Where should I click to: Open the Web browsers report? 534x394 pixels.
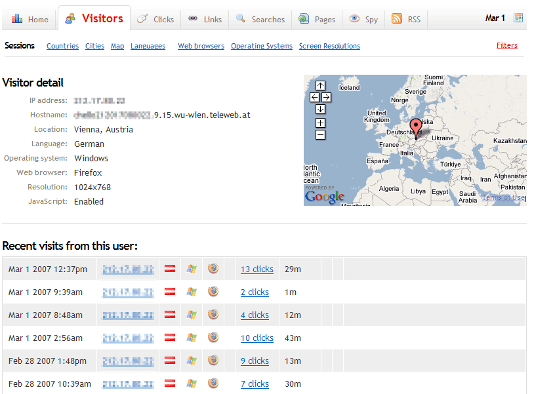(201, 47)
